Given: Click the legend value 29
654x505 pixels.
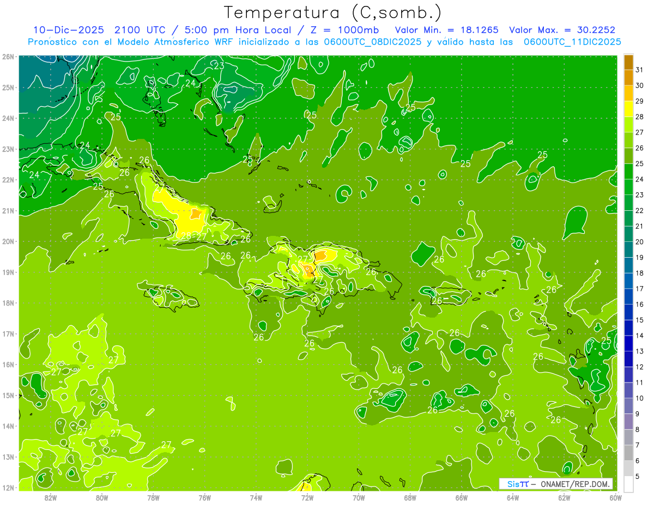Looking at the screenshot, I should tap(640, 101).
